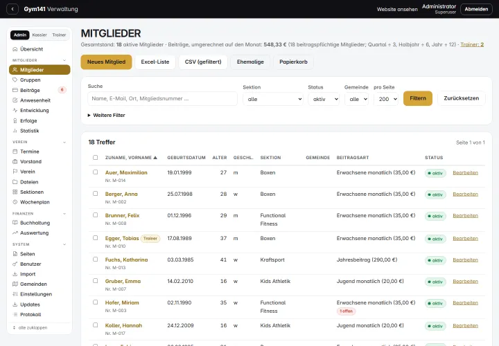This screenshot has width=499, height=346.
Task: Open the Papierkorb view
Action: click(293, 62)
